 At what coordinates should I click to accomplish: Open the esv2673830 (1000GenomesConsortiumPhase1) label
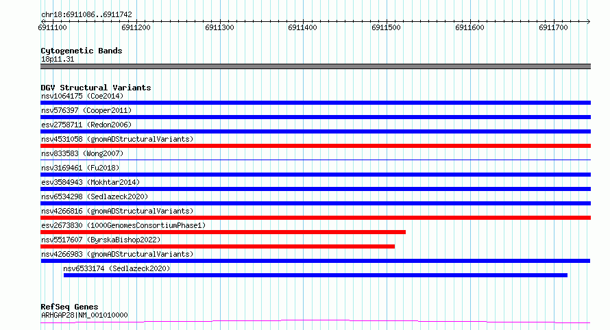[123, 225]
